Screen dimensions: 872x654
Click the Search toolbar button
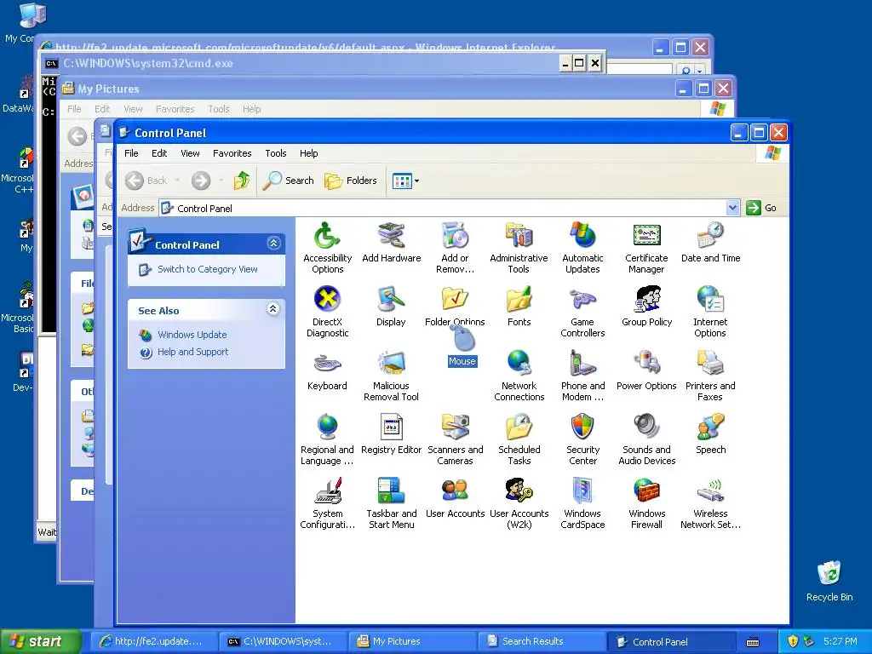click(x=289, y=181)
